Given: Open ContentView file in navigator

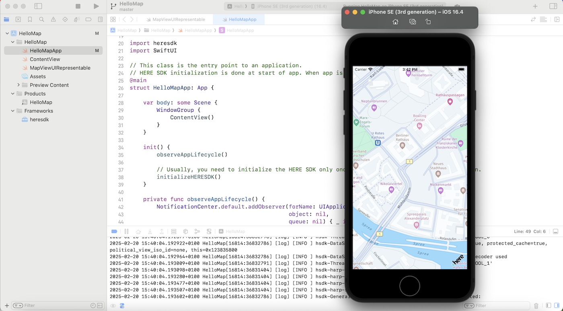Looking at the screenshot, I should (x=53, y=59).
